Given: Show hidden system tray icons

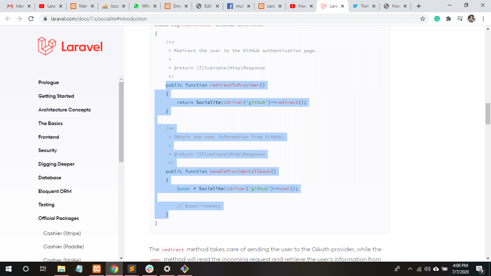Looking at the screenshot, I should tap(410, 269).
